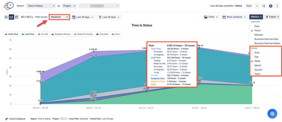Open the pivot table view icon
The height and width of the screenshot is (122, 282).
(x=17, y=17)
